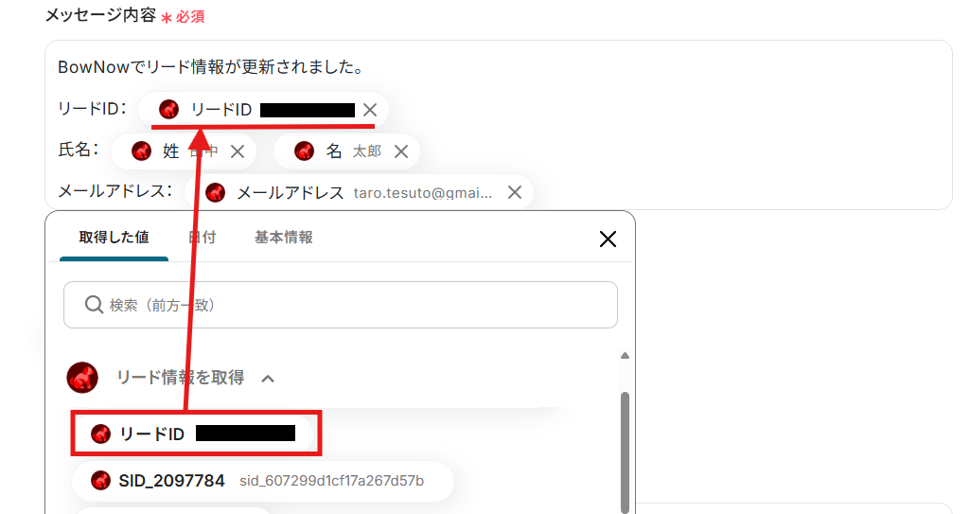Click the メッセージ内容 field label
This screenshot has width=970, height=514.
[101, 15]
